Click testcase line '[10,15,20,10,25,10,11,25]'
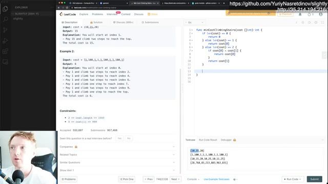 pos(208,158)
